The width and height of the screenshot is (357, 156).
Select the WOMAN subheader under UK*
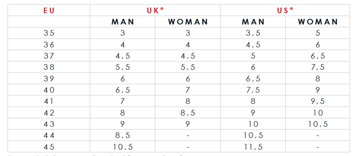pos(188,22)
